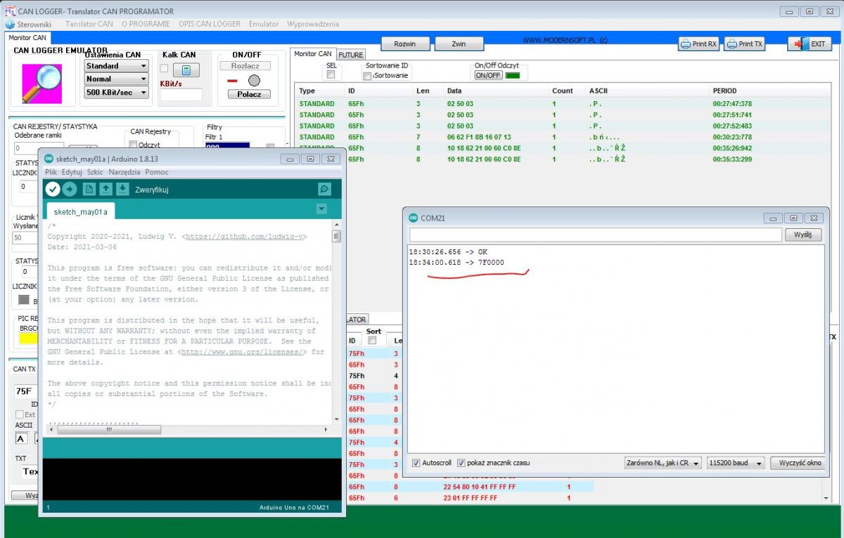Open the Kalk CAN calculator icon button
The height and width of the screenshot is (538, 844).
[186, 70]
